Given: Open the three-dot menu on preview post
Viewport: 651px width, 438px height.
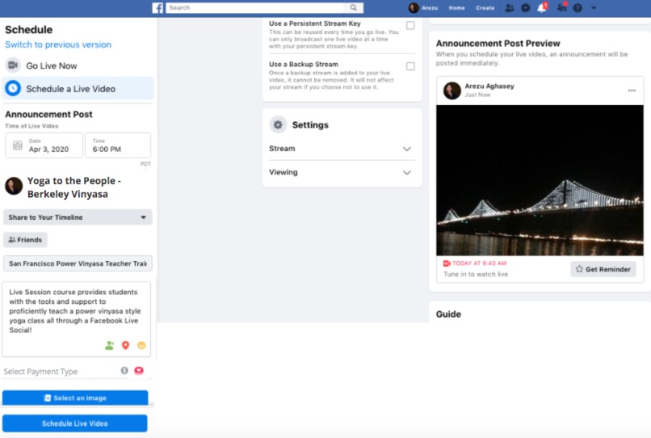Looking at the screenshot, I should (x=632, y=91).
